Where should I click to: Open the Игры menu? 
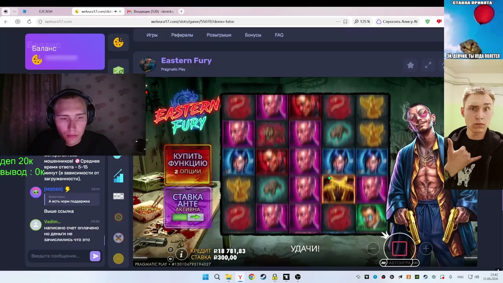[152, 35]
